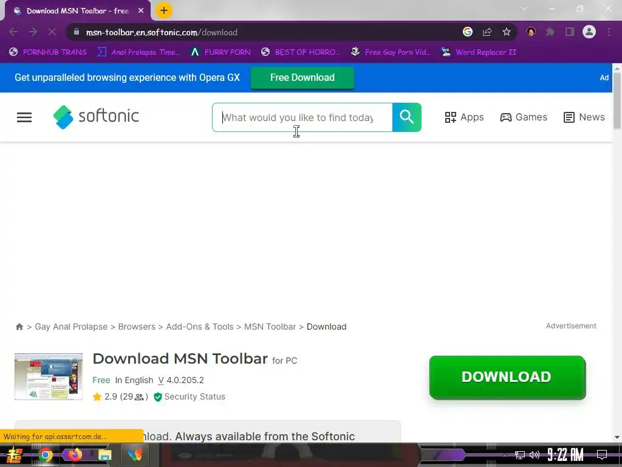Viewport: 622px width, 467px height.
Task: Click the address bar URL
Action: pos(162,32)
